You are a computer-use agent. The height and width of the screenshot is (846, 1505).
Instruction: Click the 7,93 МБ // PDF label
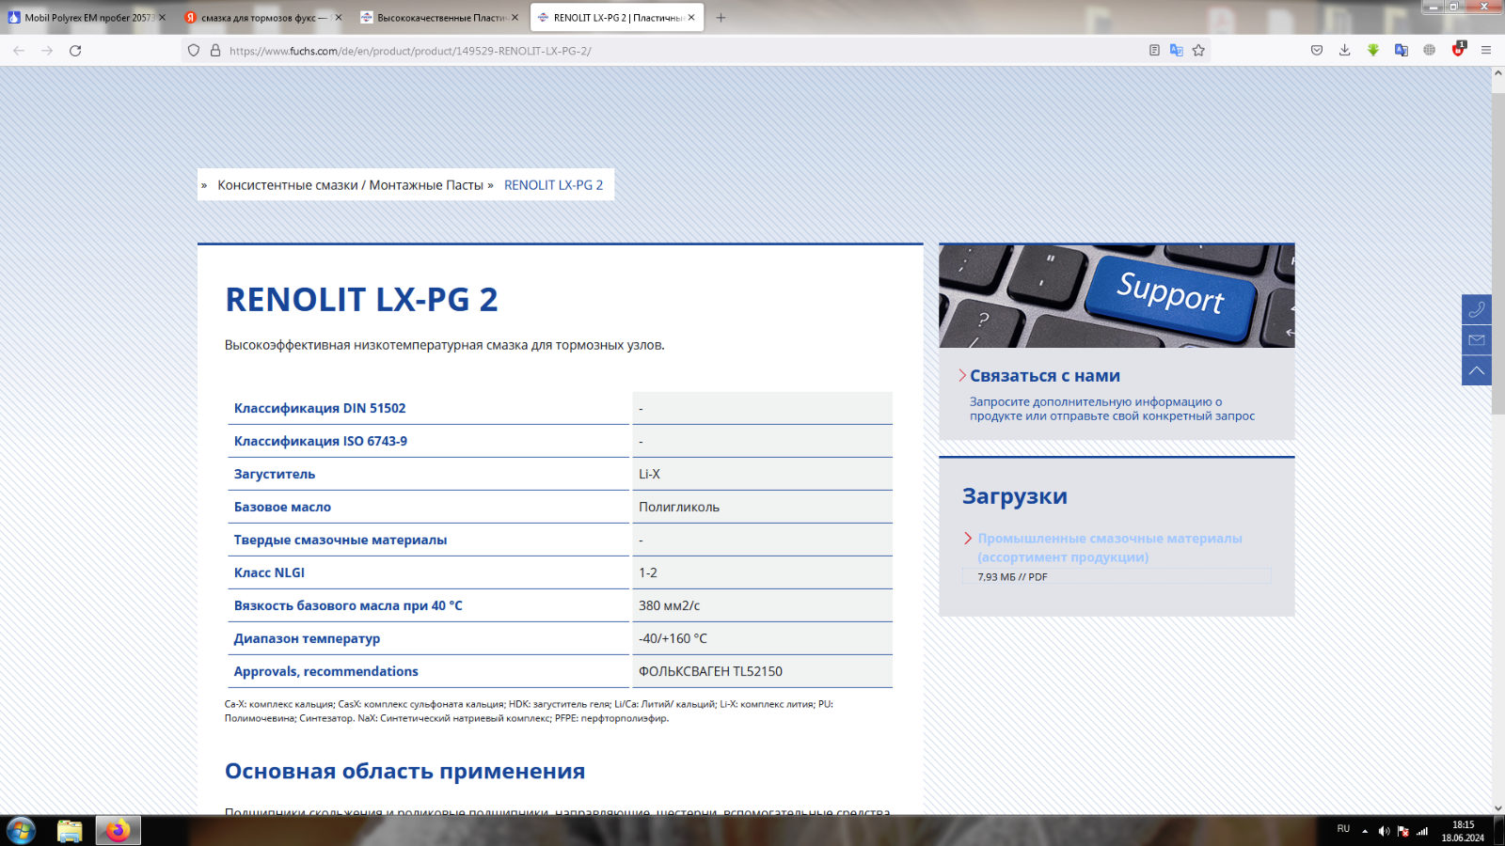click(1012, 577)
